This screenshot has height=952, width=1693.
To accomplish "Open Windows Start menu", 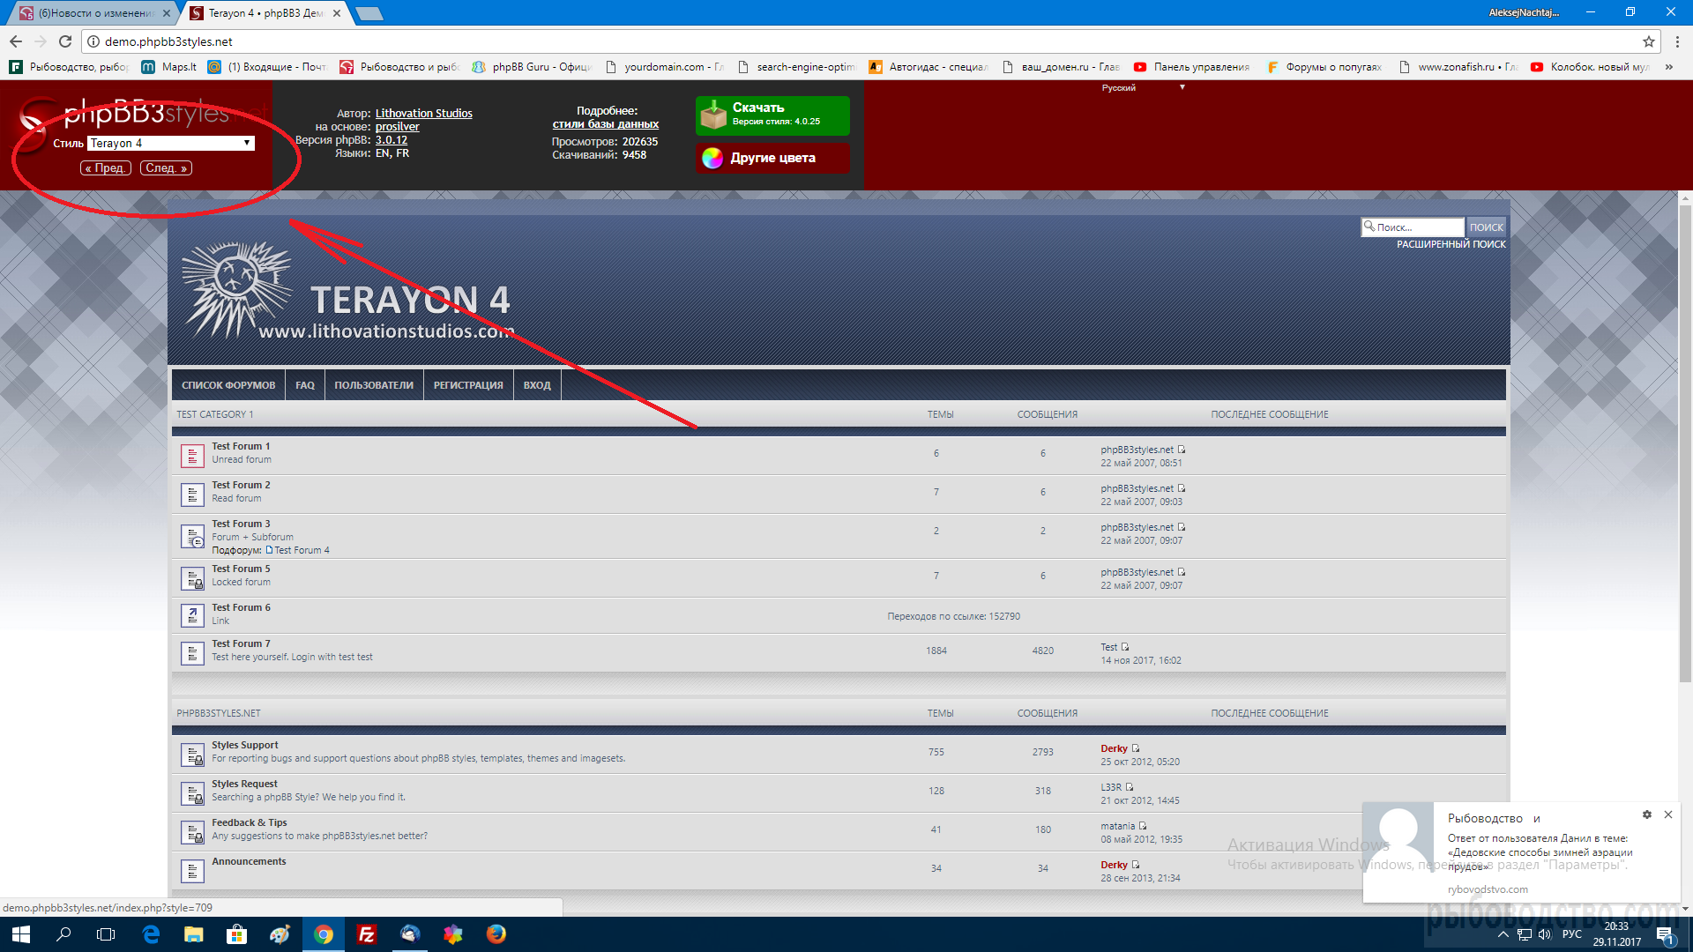I will coord(21,934).
